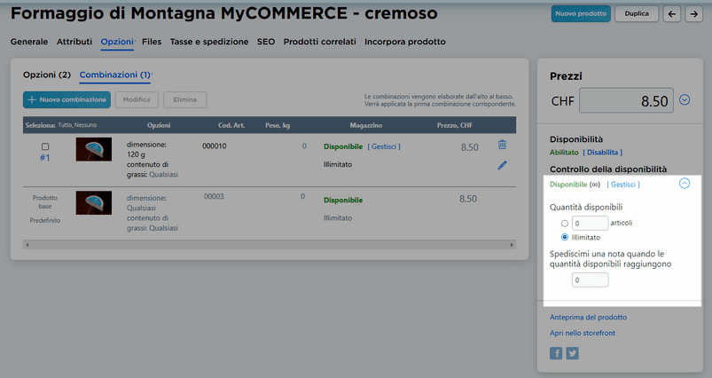This screenshot has height=378, width=712.
Task: Select the 'Illimitato' radio button
Action: 565,237
